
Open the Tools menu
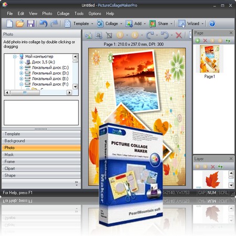point(79,14)
